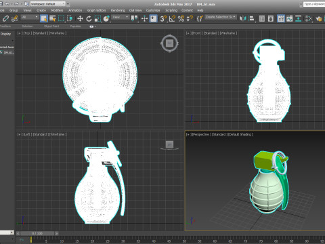Choose Rectangular Selection Region tool
The image size is (325, 244).
[x=61, y=18]
